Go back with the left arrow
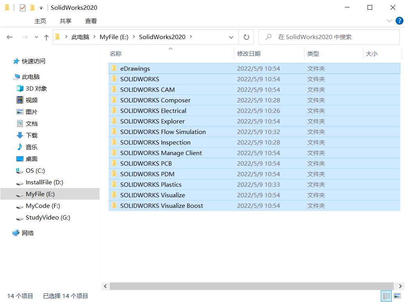This screenshot has width=405, height=302. pyautogui.click(x=9, y=37)
